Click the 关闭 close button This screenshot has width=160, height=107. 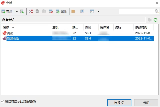coord(146,103)
